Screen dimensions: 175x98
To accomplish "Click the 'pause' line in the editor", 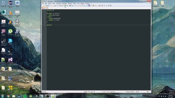I will tap(49, 25).
